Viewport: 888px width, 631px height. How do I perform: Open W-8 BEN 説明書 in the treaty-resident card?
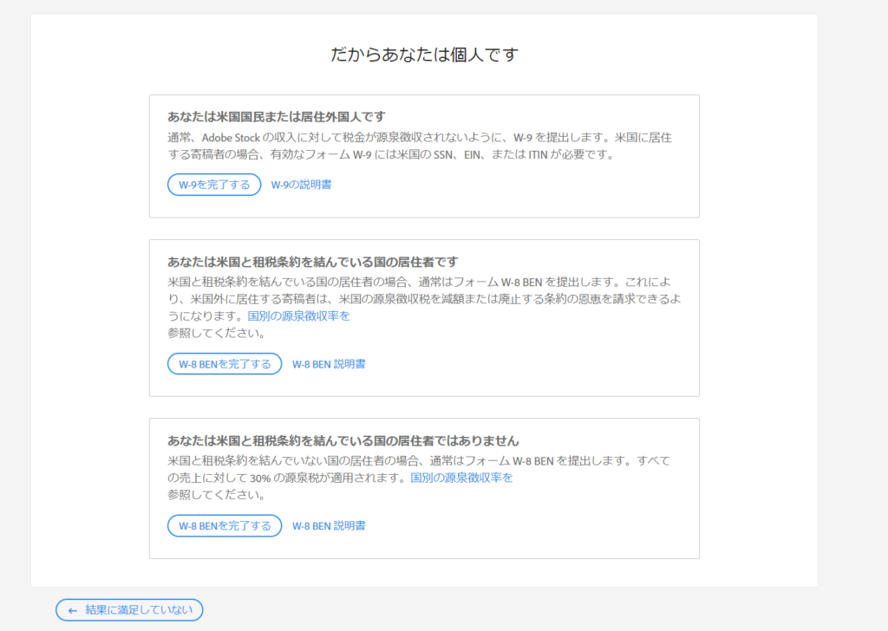click(x=329, y=364)
